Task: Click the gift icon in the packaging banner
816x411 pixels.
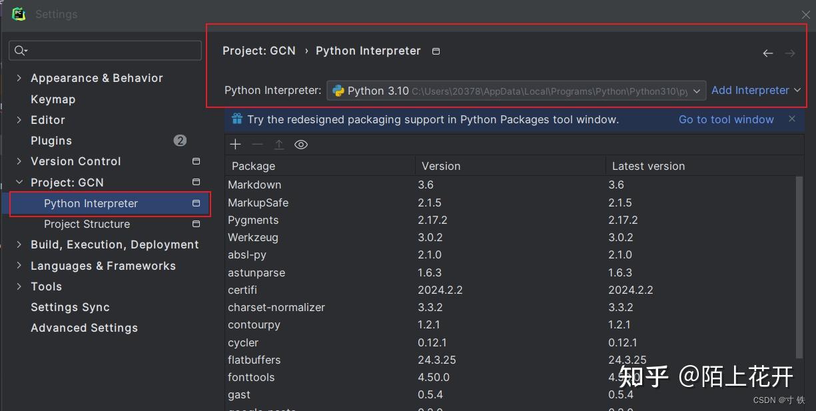Action: (x=236, y=119)
